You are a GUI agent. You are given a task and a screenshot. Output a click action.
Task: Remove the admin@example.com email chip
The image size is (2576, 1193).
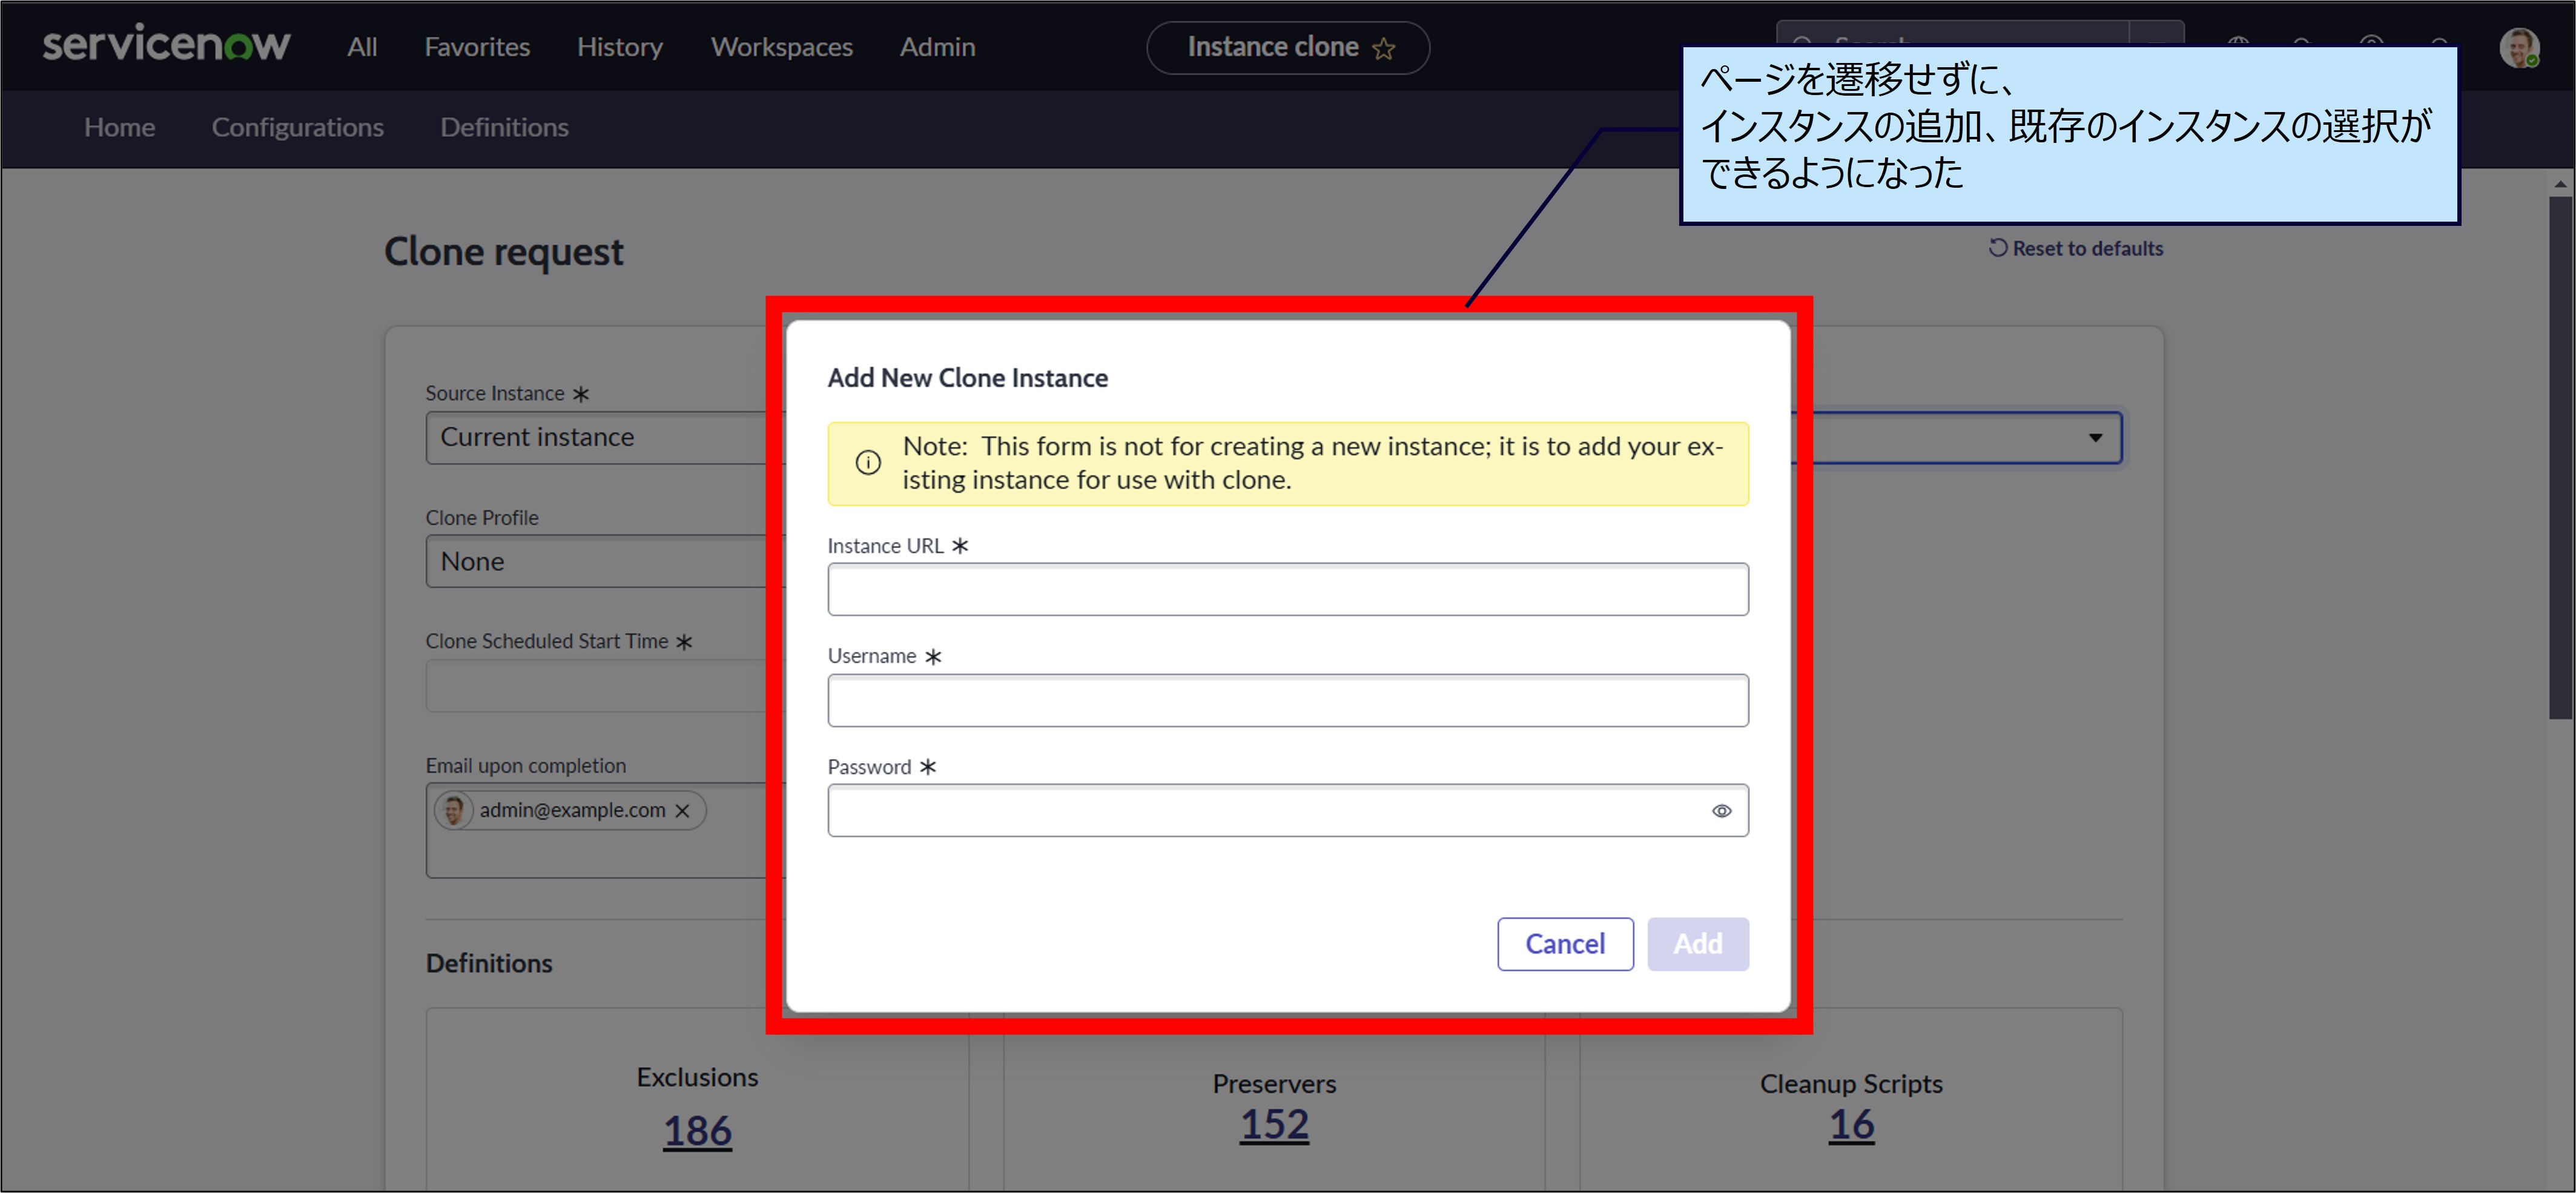pyautogui.click(x=683, y=811)
